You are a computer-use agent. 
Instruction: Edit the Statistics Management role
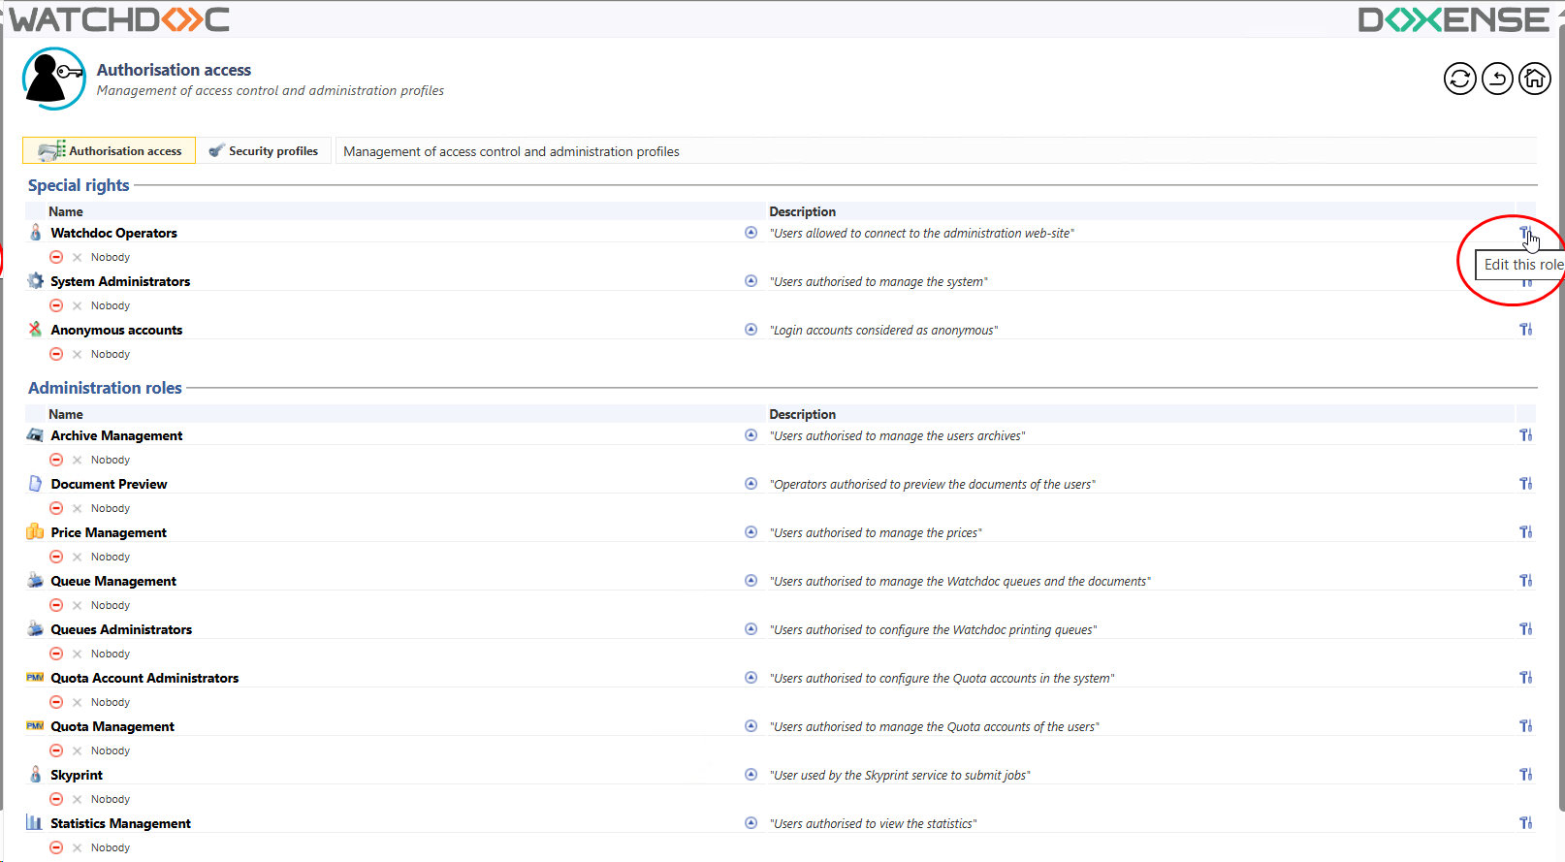[1525, 823]
